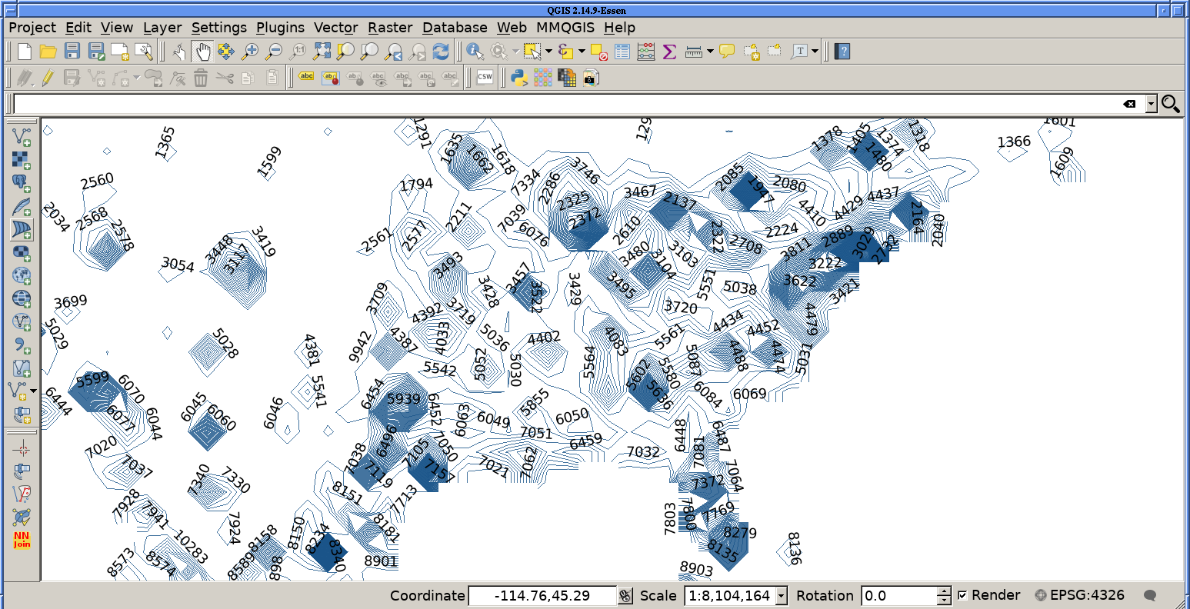This screenshot has width=1190, height=609.
Task: Open the CSW MetaSearch plugin
Action: [x=485, y=77]
